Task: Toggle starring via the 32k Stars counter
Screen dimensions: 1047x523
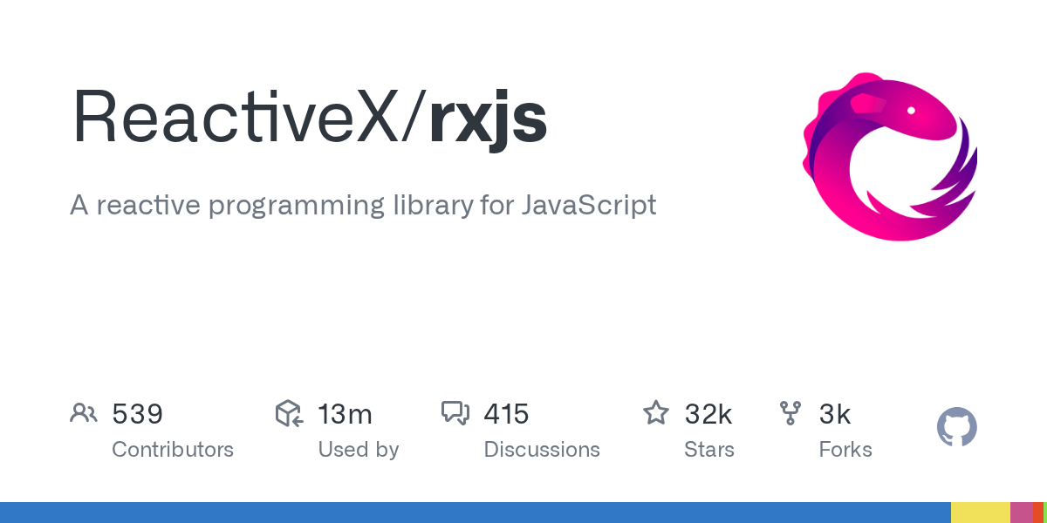Action: pos(708,414)
